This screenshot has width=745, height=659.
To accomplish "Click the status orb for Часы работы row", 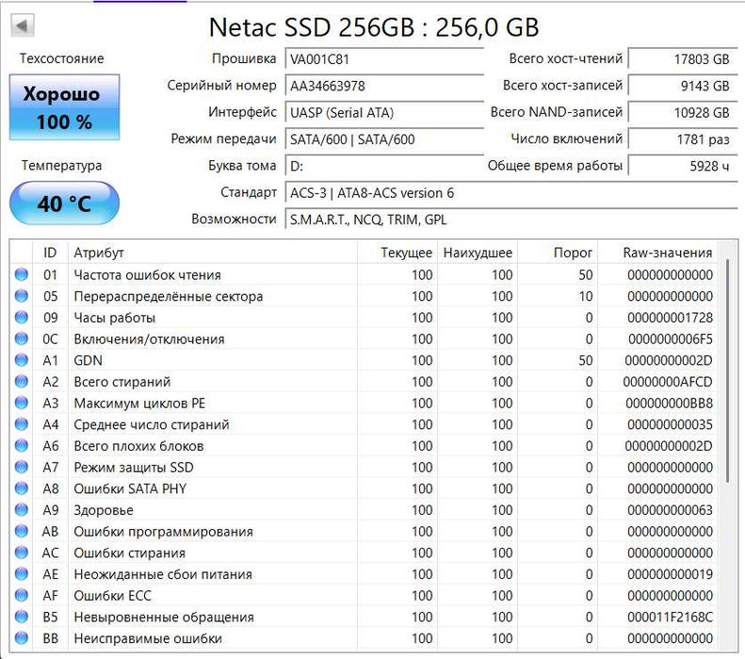I will (22, 317).
